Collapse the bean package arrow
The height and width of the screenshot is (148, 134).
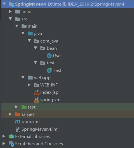click(36, 48)
